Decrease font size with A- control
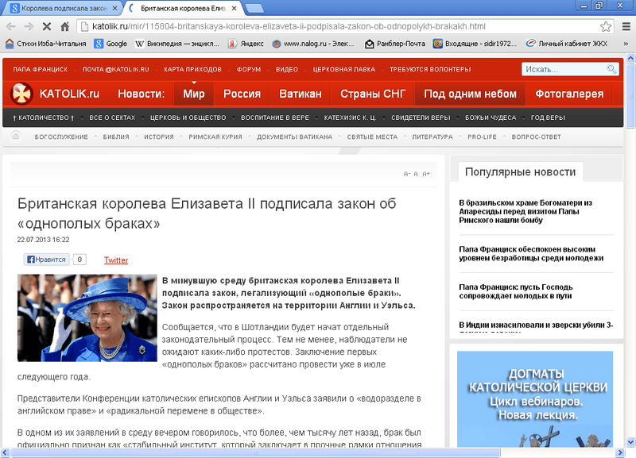This screenshot has width=636, height=458. (x=407, y=174)
